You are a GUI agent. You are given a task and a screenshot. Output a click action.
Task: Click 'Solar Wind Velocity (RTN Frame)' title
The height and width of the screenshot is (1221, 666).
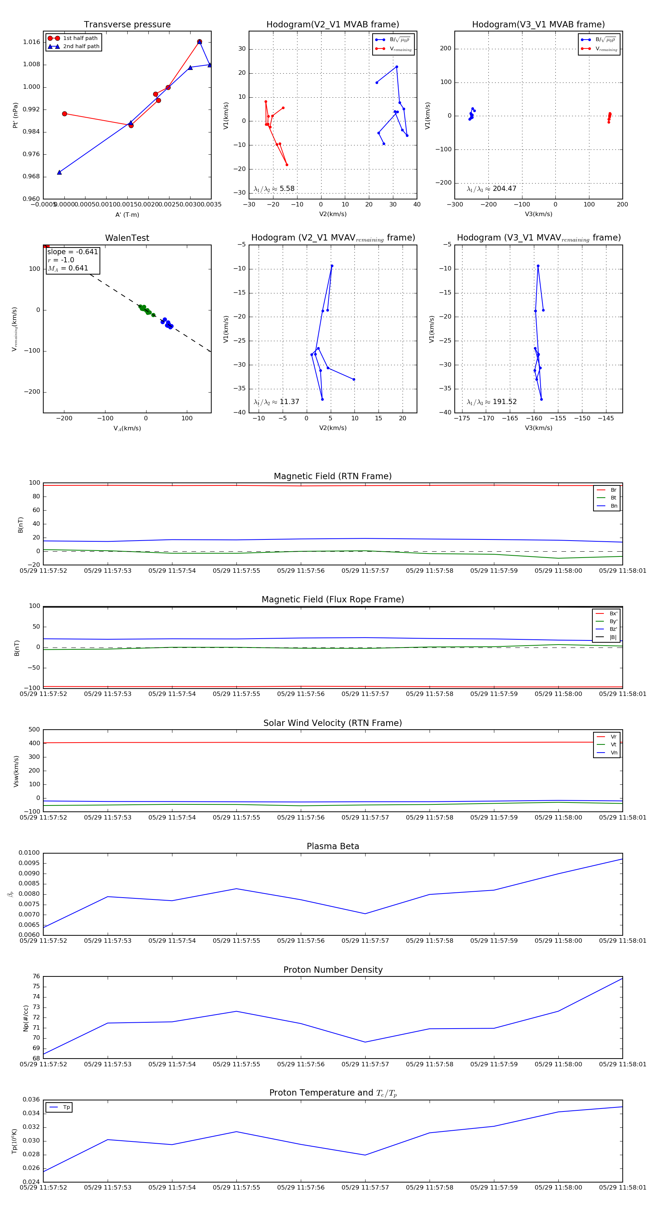(x=333, y=723)
